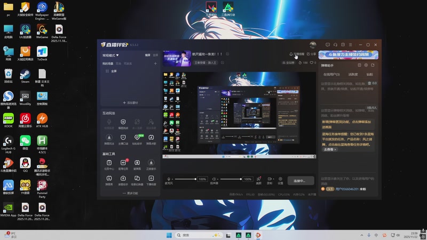This screenshot has height=240, width=427.
Task: Open the hamburger main menu
Action: (351, 45)
